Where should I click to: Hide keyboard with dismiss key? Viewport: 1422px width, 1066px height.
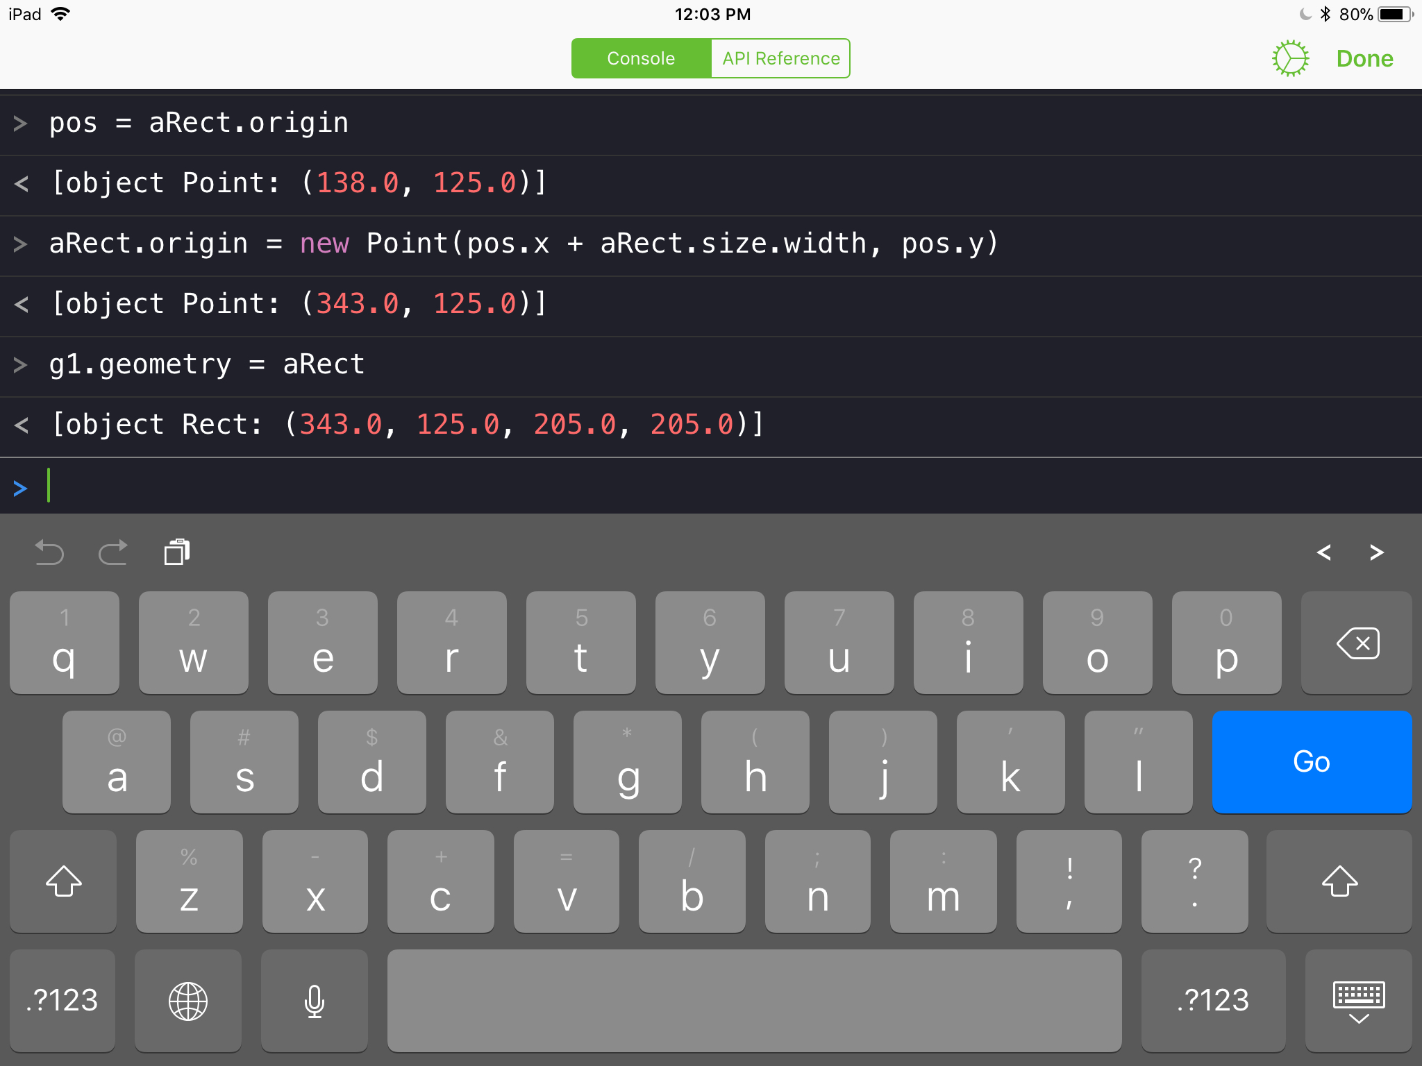[x=1358, y=1001]
